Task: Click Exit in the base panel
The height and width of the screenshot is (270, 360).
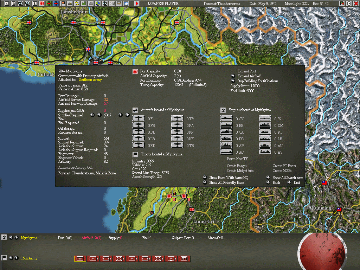Action: [x=297, y=182]
